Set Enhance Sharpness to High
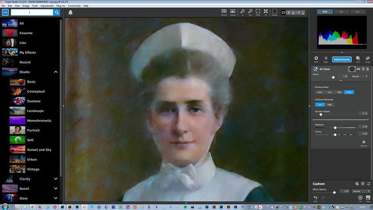 [330, 105]
